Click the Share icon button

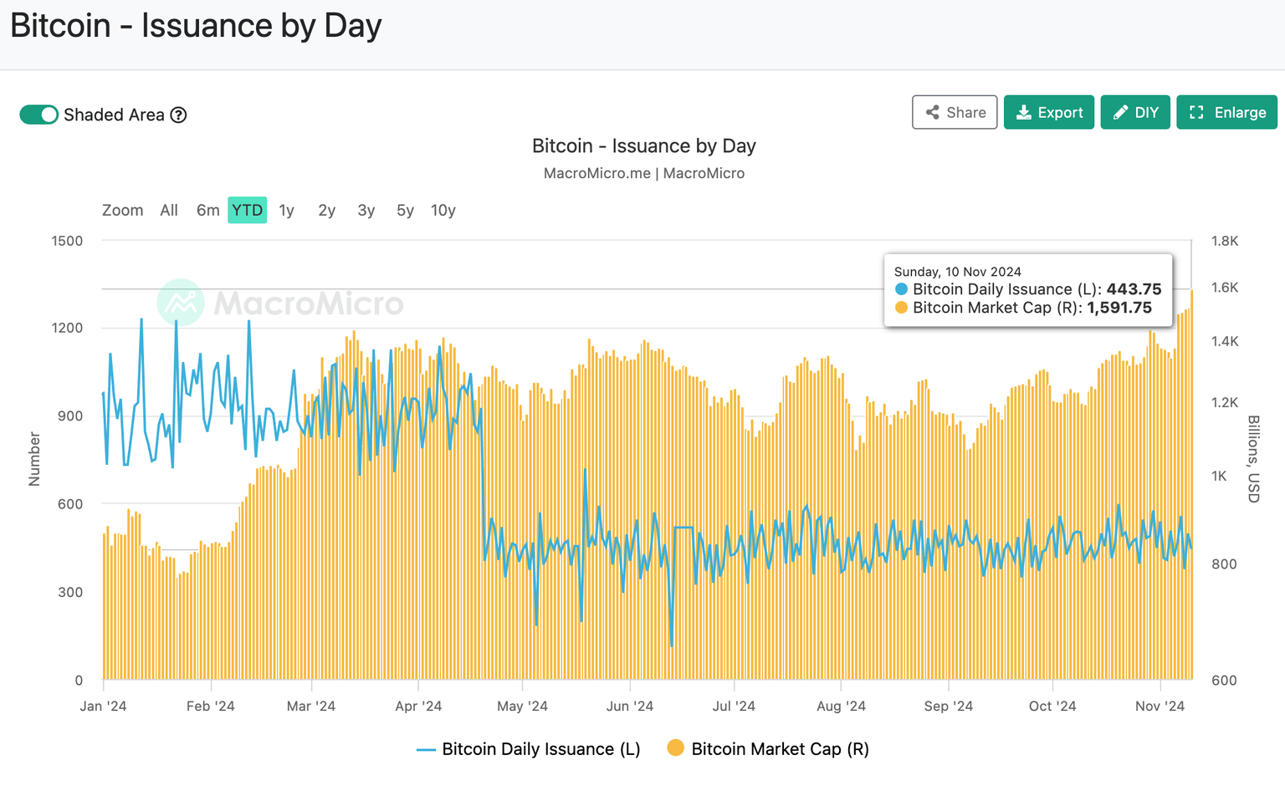coord(933,113)
